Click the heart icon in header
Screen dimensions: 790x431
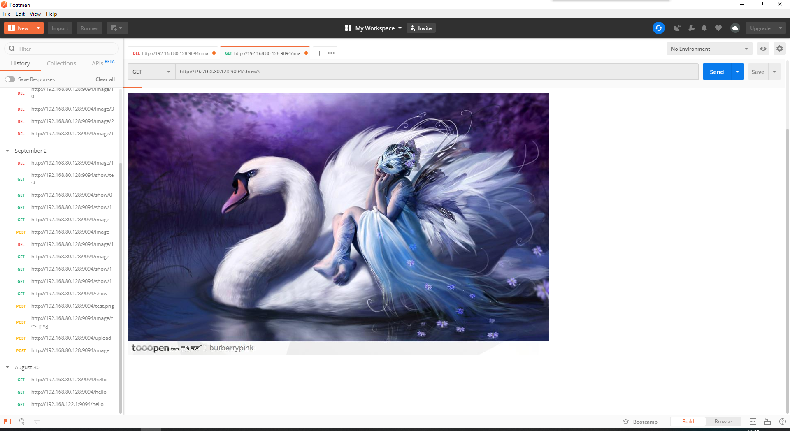718,28
